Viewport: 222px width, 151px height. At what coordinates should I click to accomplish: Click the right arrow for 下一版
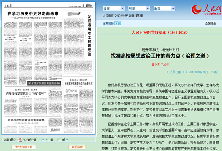click(67, 140)
